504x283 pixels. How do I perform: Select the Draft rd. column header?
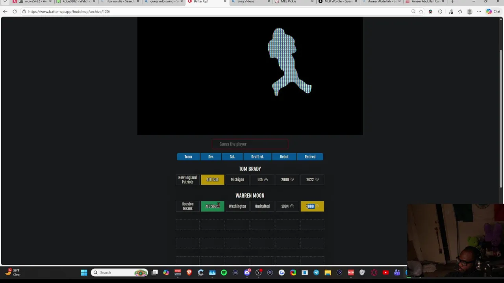coord(258,157)
